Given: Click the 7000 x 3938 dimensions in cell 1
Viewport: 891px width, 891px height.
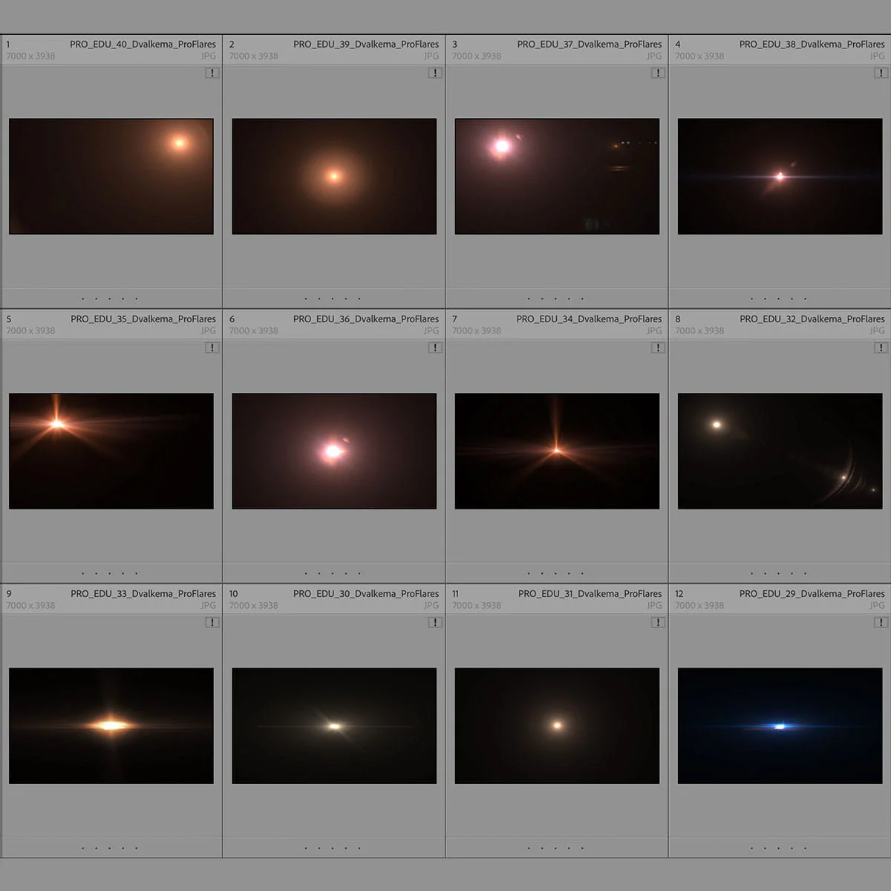Looking at the screenshot, I should tap(30, 56).
